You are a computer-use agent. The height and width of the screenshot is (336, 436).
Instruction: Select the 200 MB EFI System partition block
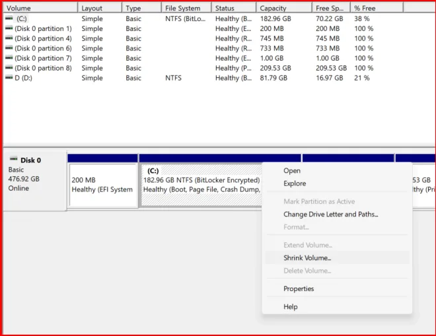(103, 185)
